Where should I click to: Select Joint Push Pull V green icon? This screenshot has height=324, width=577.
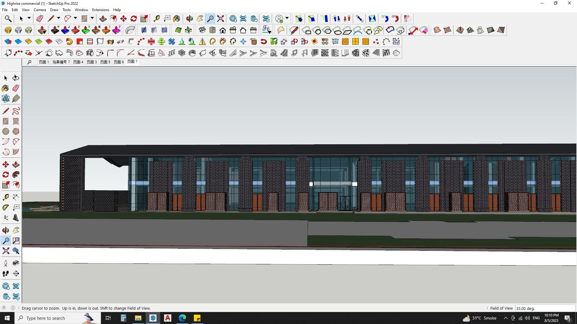(x=86, y=30)
